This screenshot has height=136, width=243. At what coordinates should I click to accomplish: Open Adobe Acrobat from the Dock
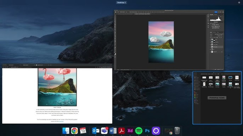122,131
